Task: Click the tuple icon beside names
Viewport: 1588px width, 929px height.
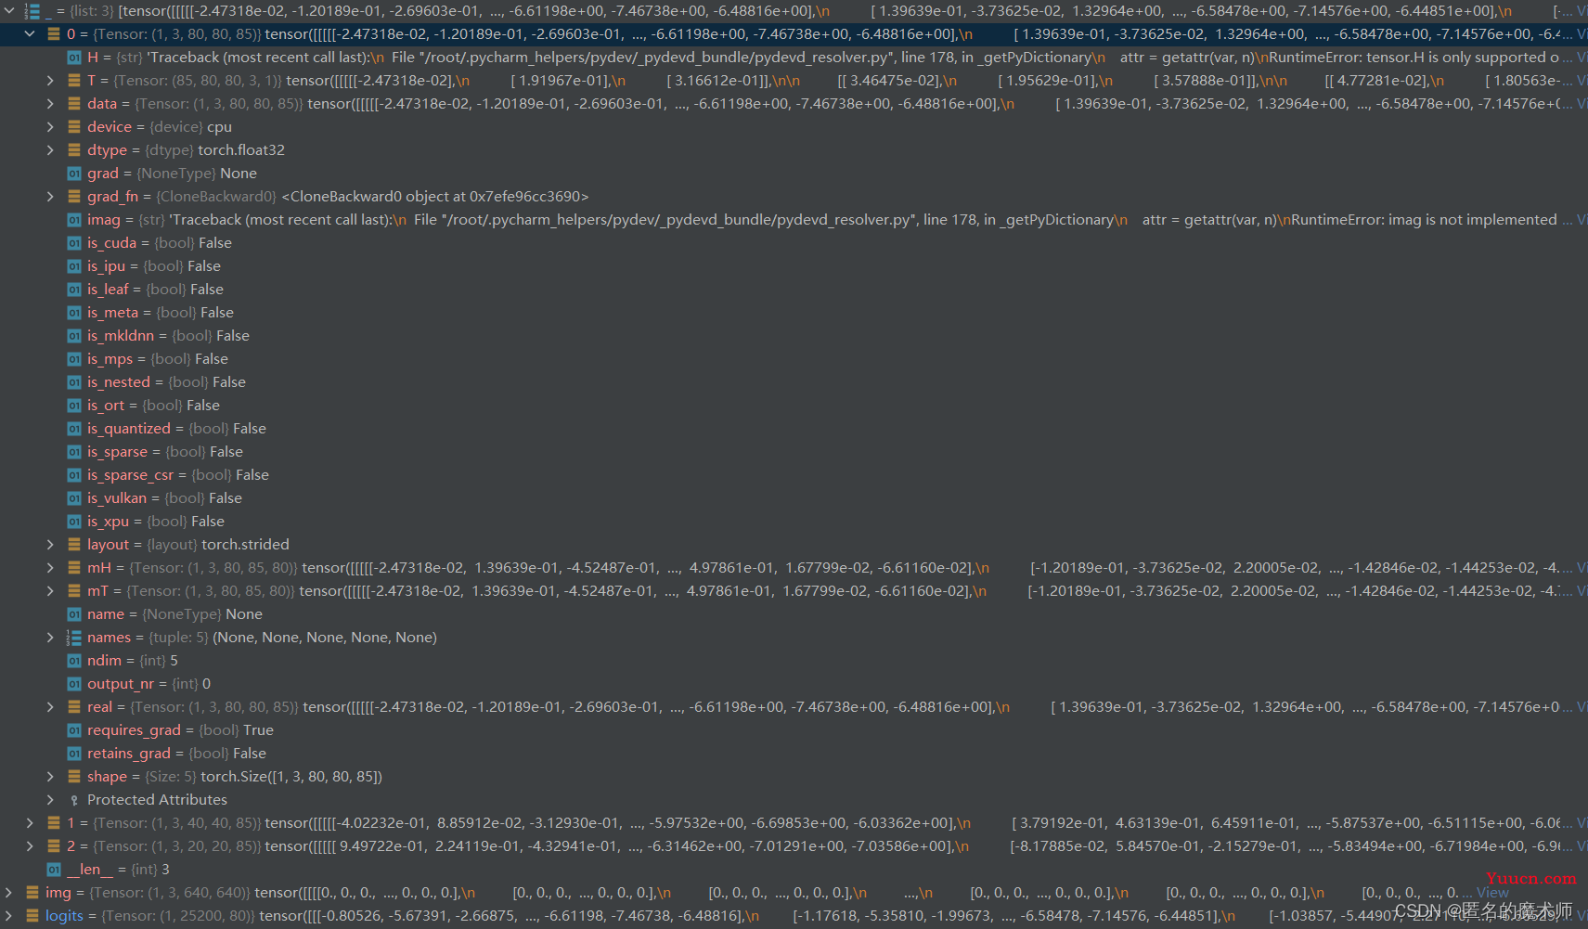Action: pos(74,638)
